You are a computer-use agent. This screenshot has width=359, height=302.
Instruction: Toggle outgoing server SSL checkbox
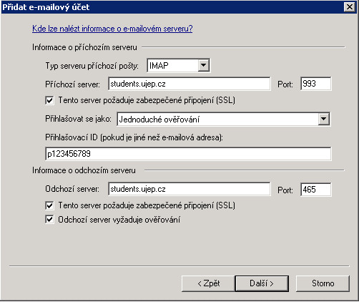(49, 205)
